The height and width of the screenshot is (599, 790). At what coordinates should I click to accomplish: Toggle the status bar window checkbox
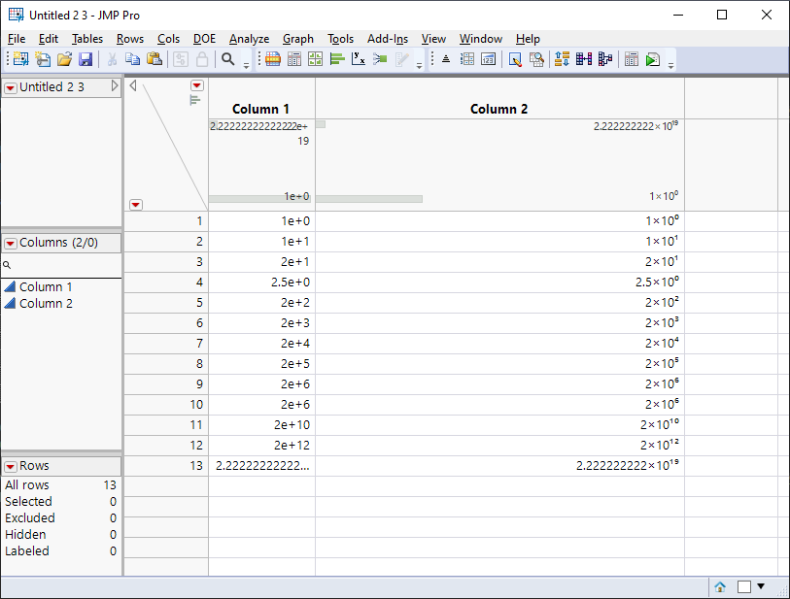click(x=744, y=587)
